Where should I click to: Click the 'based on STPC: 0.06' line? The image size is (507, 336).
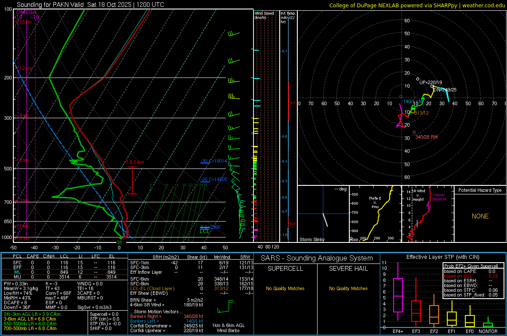pos(471,290)
